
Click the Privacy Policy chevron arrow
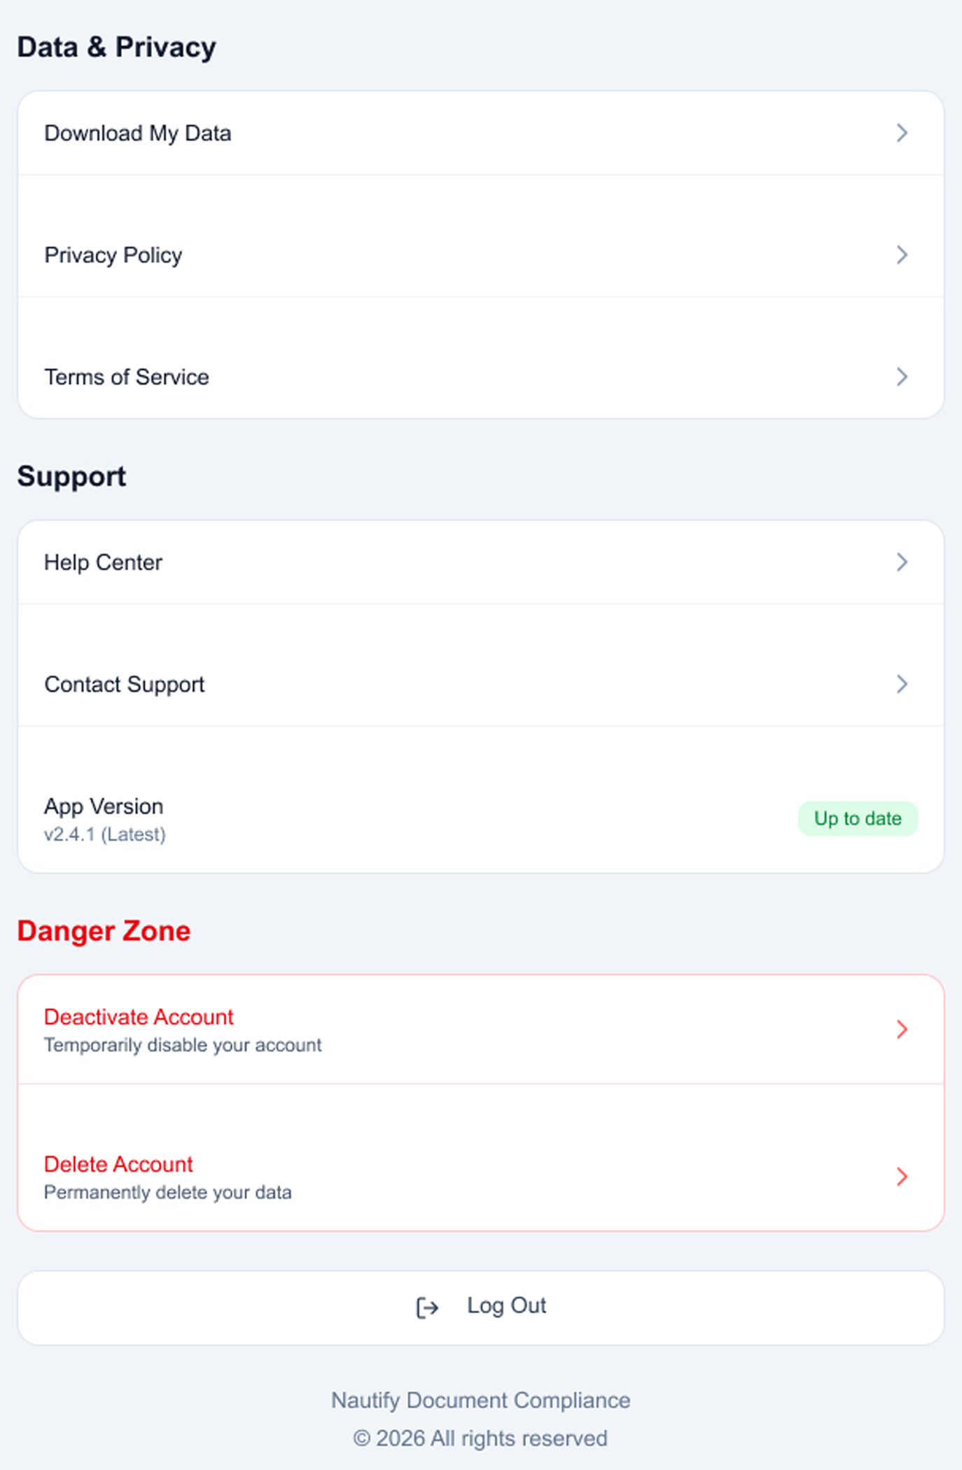(902, 255)
